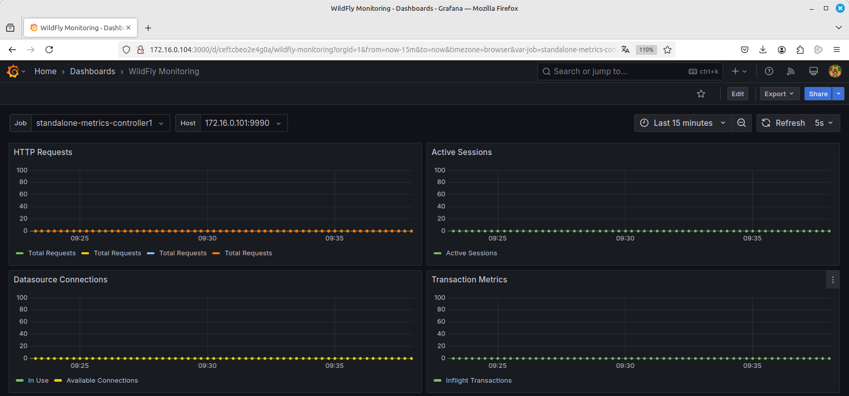Expand the plus New menu dropdown
This screenshot has width=849, height=396.
(x=740, y=72)
